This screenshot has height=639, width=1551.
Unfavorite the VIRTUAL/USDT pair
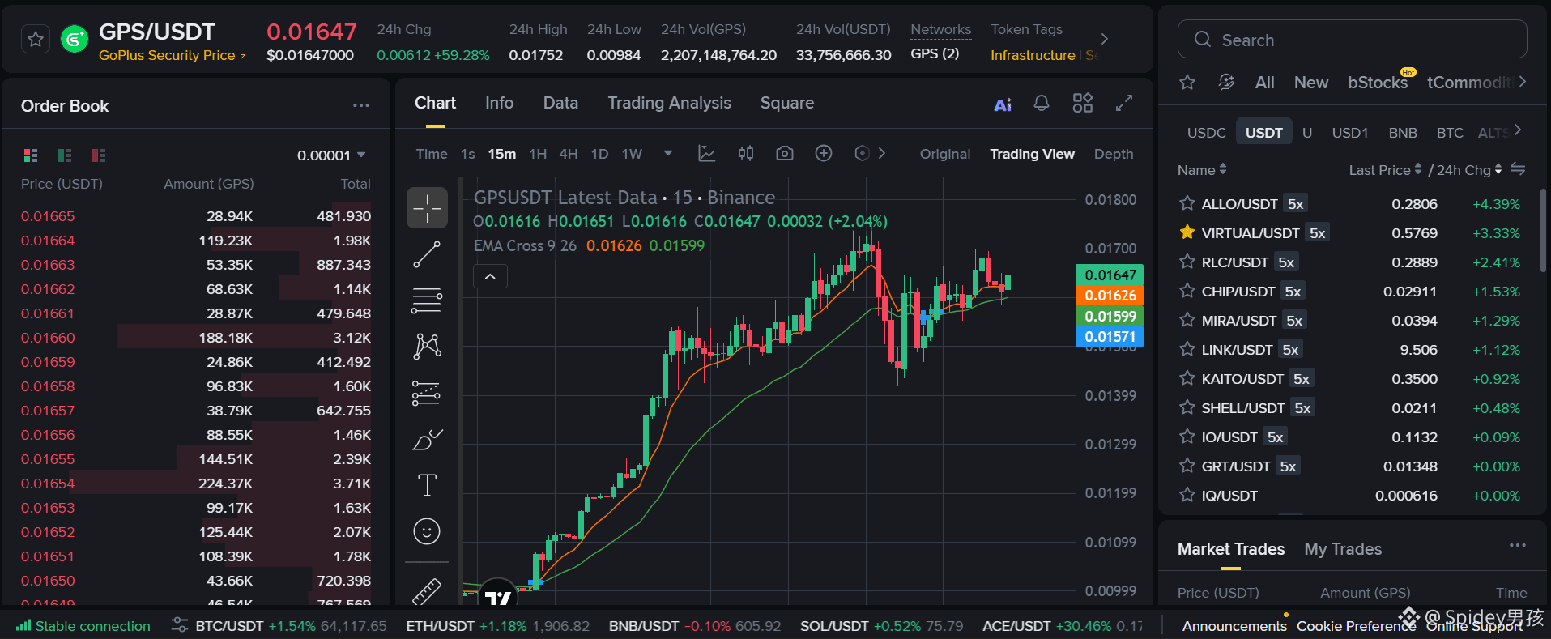tap(1187, 232)
